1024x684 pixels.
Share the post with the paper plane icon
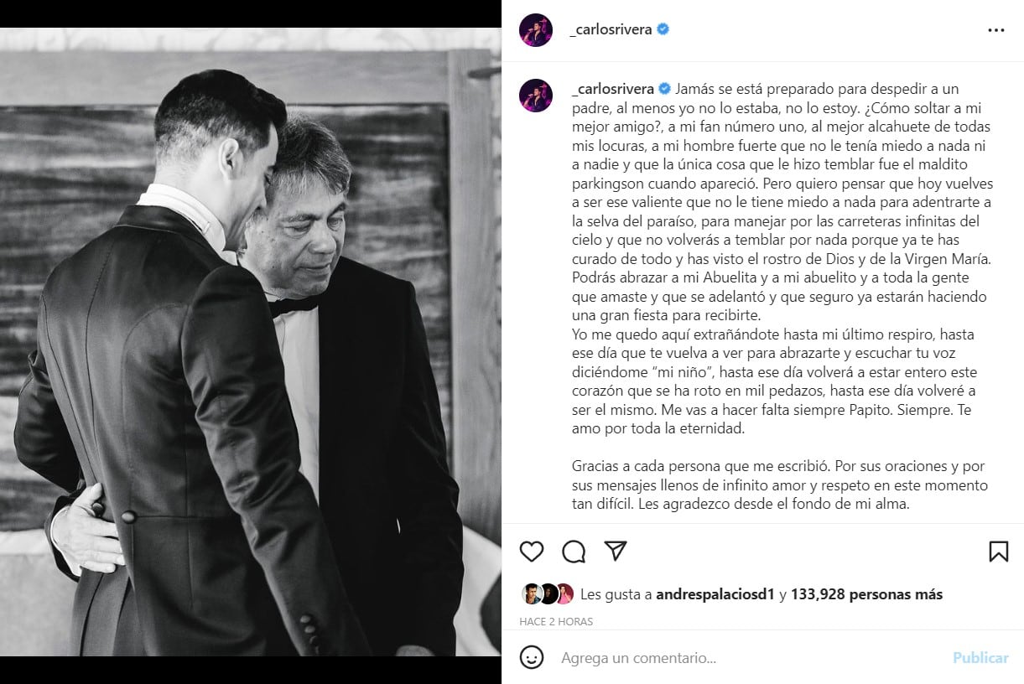[615, 552]
